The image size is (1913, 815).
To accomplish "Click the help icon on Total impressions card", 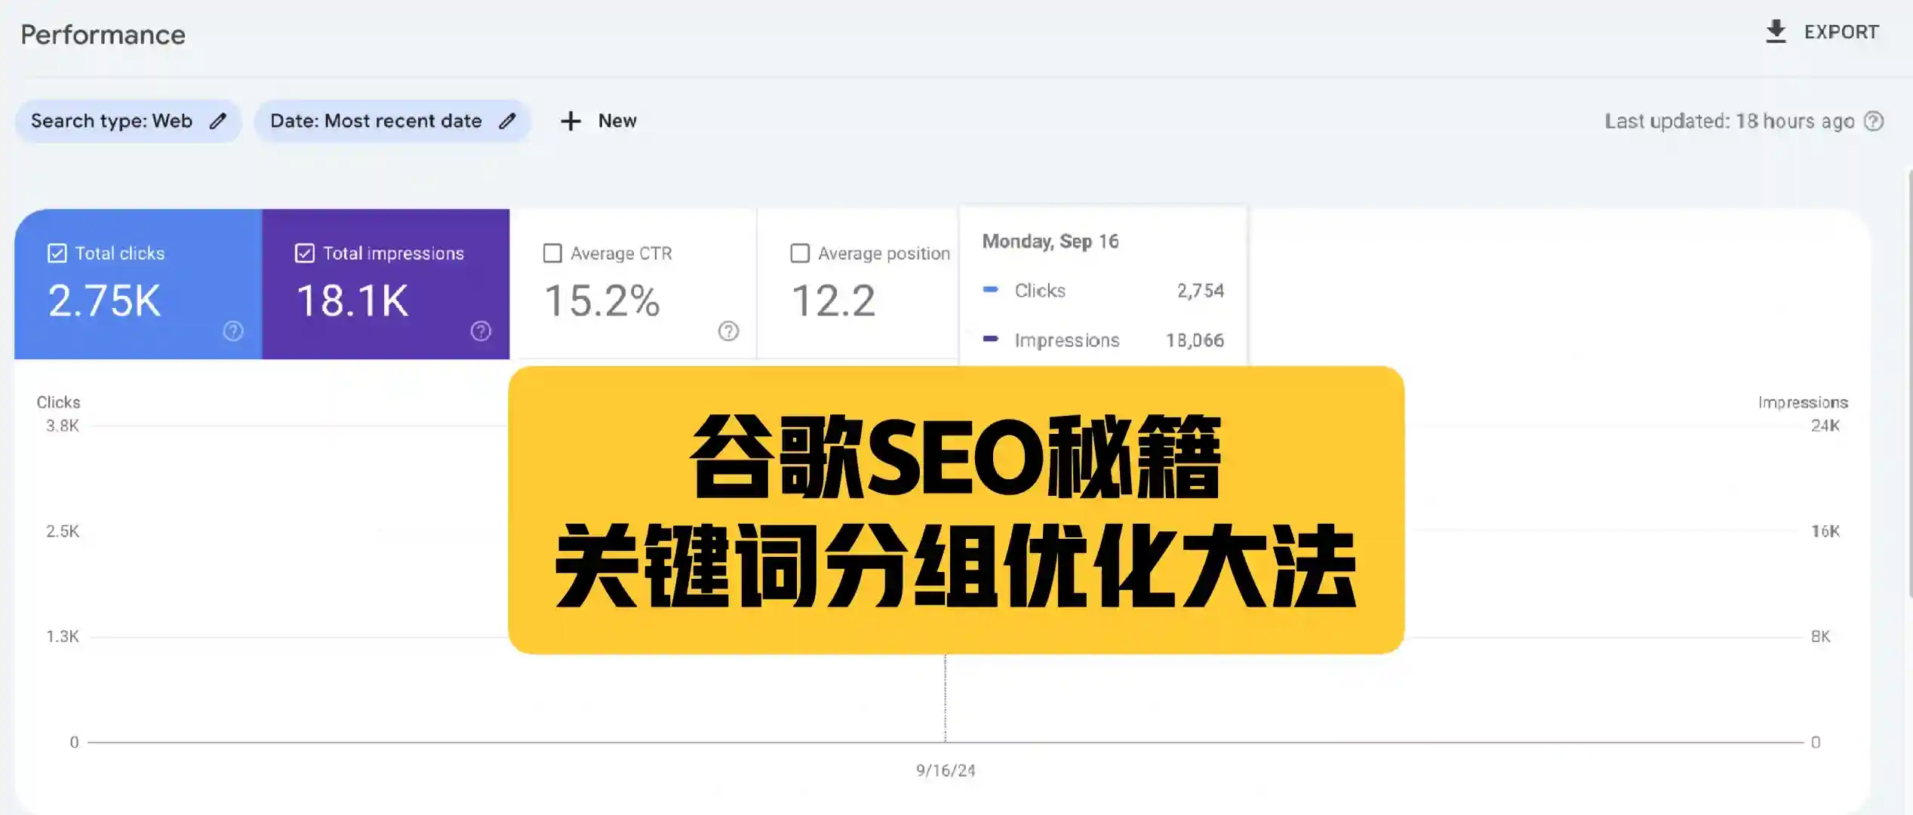I will [x=481, y=331].
